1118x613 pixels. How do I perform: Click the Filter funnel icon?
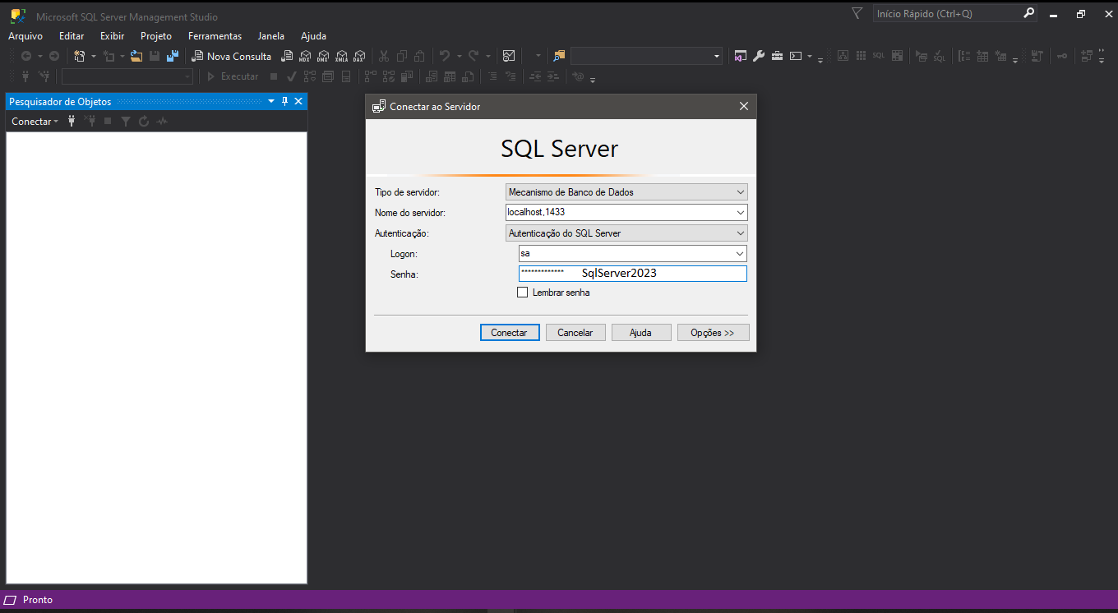coord(126,122)
